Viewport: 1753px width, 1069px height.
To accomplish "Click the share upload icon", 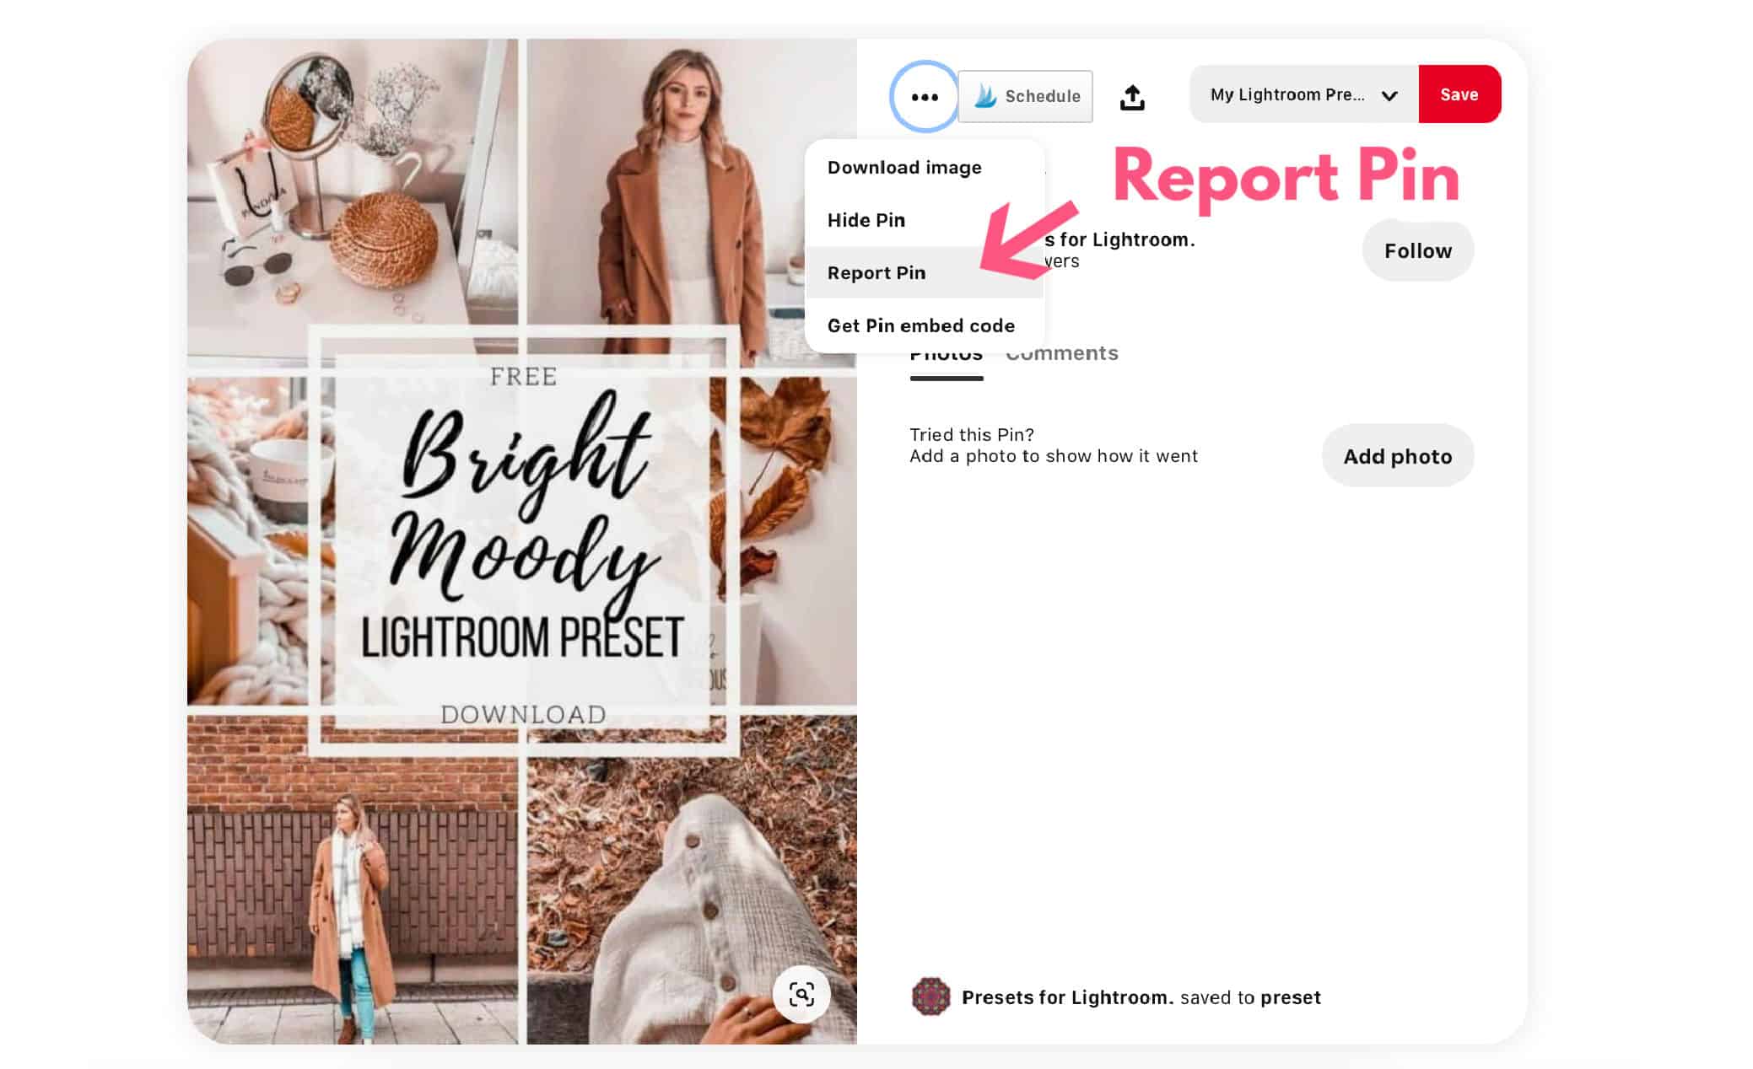I will click(x=1132, y=97).
